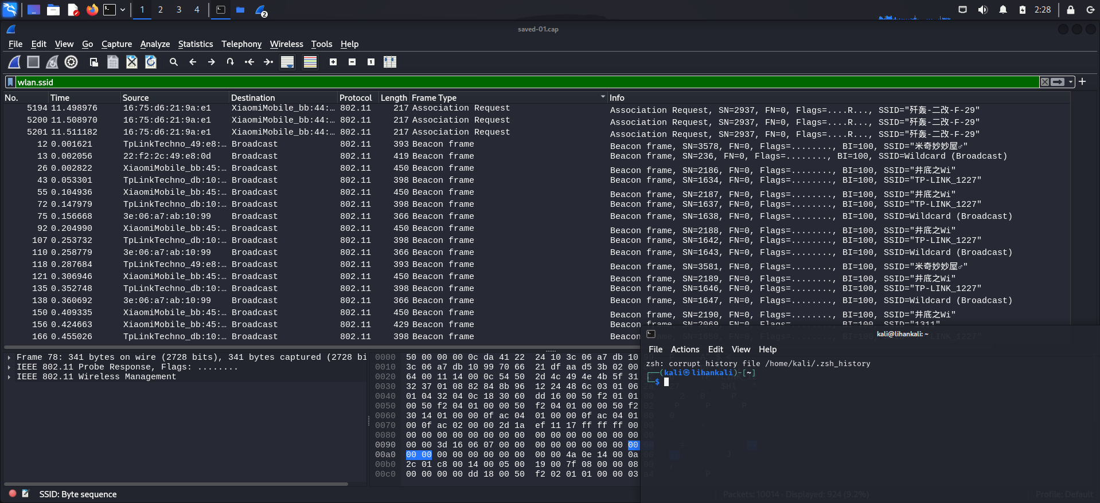Viewport: 1100px width, 503px height.
Task: Open the Telephony menu
Action: pyautogui.click(x=241, y=44)
